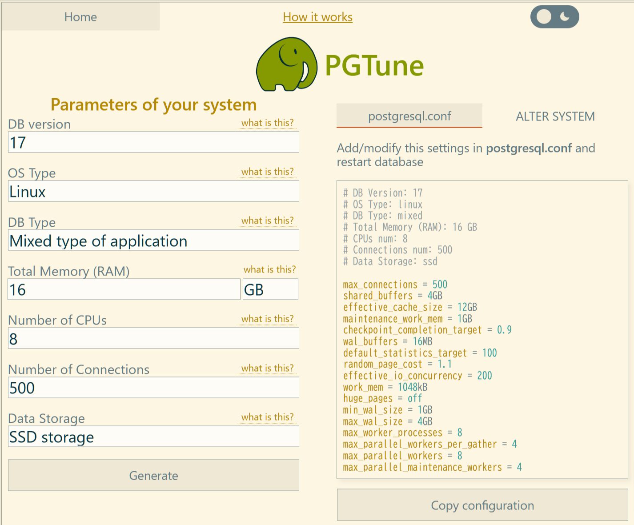Focus the Total Memory (RAM) input field
634x525 pixels.
124,290
